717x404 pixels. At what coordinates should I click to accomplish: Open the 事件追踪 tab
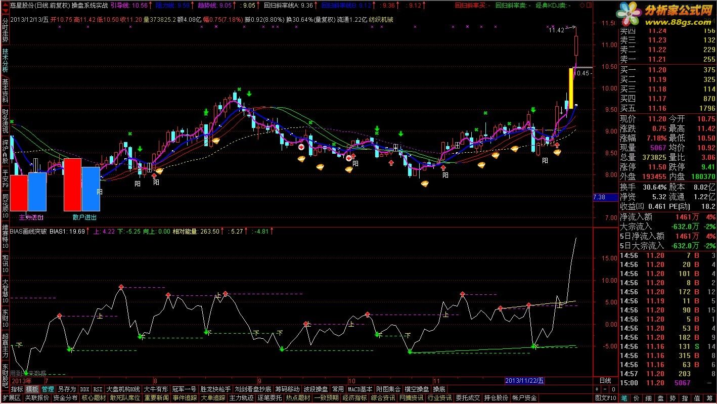[x=185, y=398]
